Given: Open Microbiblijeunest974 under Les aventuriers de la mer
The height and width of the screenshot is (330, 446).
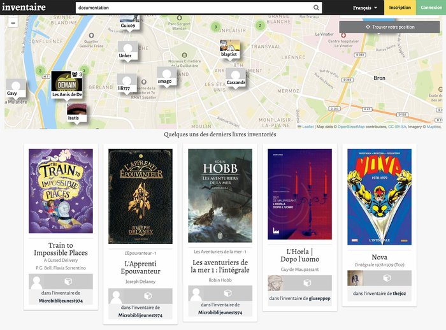Looking at the screenshot, I should point(220,312).
